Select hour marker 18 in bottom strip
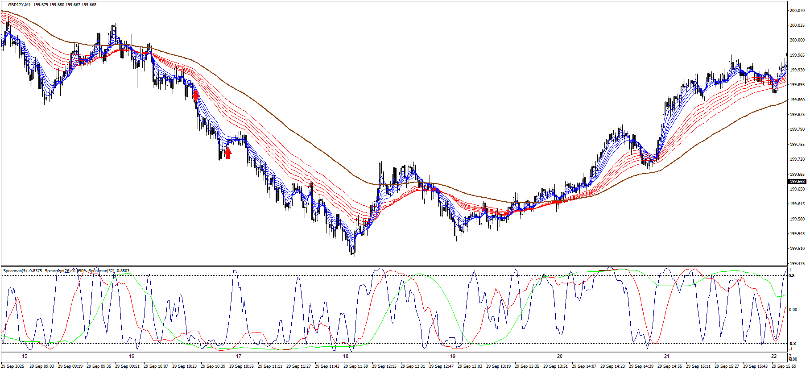This screenshot has width=810, height=378. 346,356
